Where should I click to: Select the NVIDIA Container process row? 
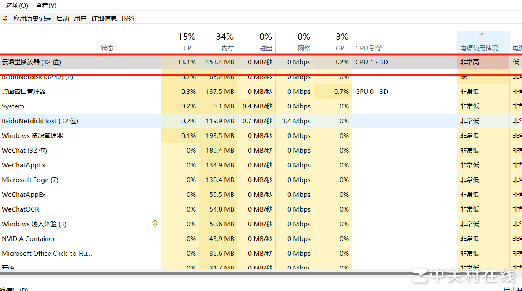coord(29,239)
